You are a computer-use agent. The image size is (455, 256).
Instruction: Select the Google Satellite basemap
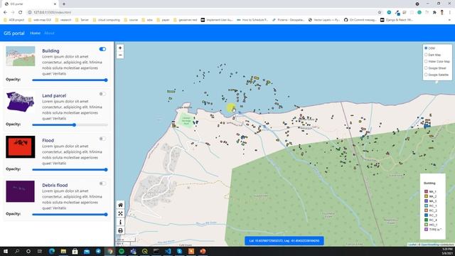click(x=426, y=75)
